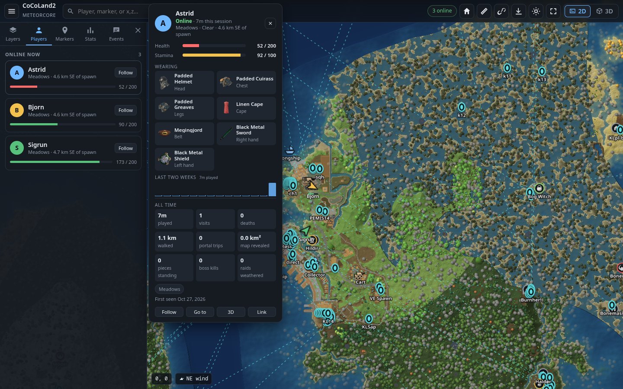The width and height of the screenshot is (623, 389).
Task: Click the Link button in Astrid popup
Action: (262, 312)
